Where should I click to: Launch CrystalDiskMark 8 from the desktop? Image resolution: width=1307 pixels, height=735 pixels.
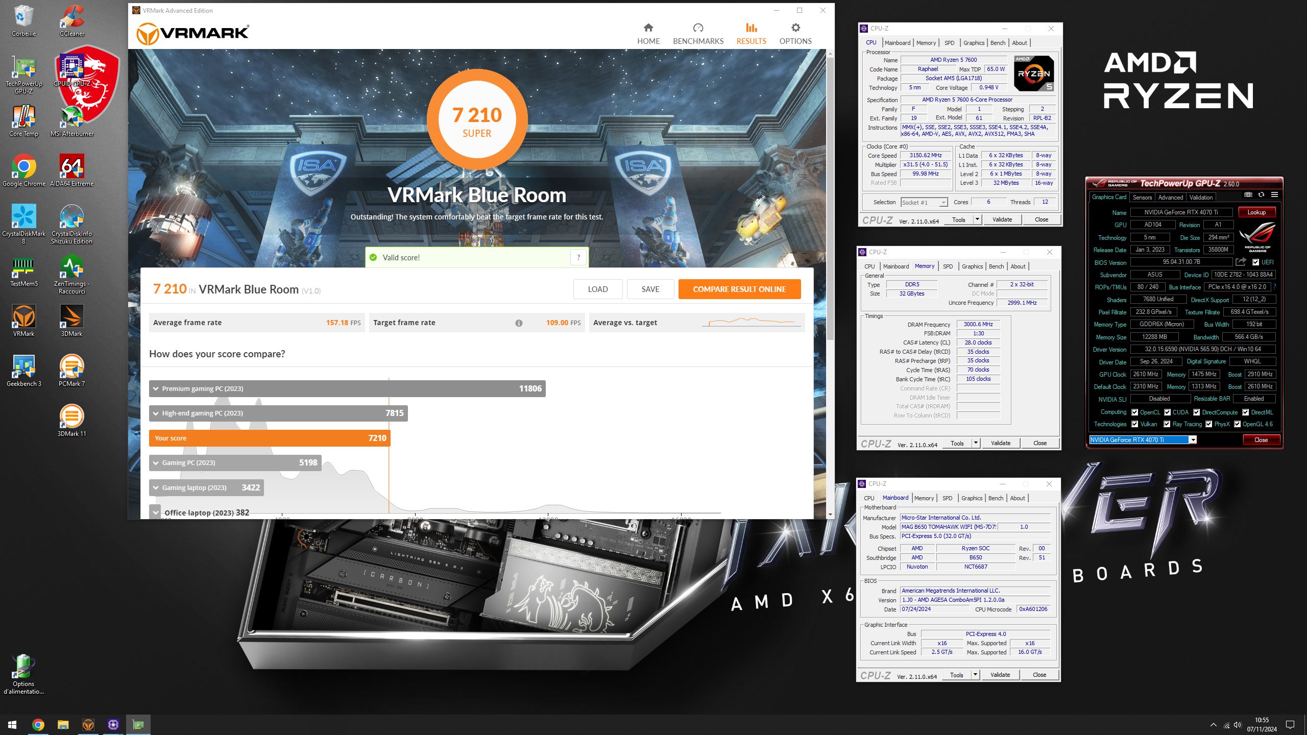tap(23, 224)
